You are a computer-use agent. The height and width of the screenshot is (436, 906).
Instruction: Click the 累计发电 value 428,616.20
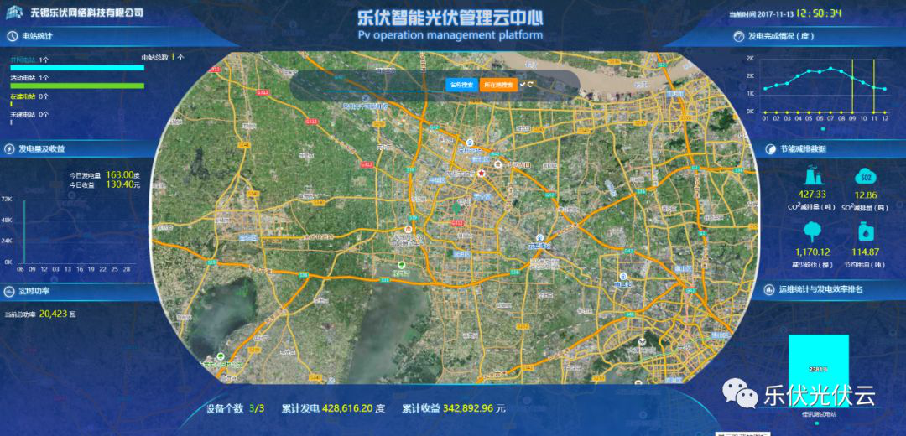pyautogui.click(x=348, y=409)
